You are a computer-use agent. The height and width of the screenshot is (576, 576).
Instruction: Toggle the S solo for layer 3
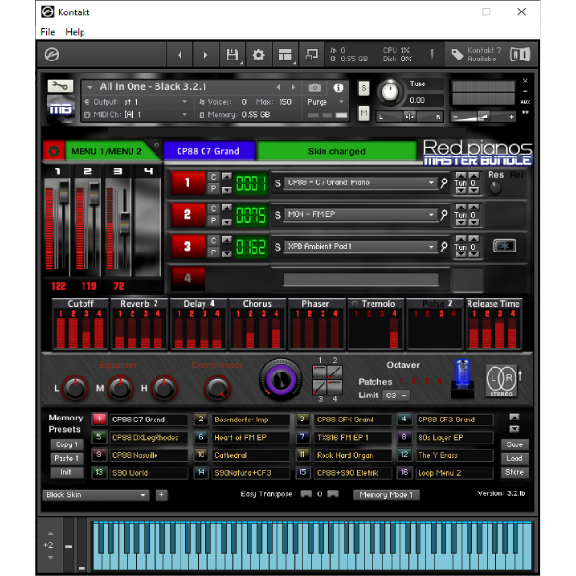pos(277,247)
